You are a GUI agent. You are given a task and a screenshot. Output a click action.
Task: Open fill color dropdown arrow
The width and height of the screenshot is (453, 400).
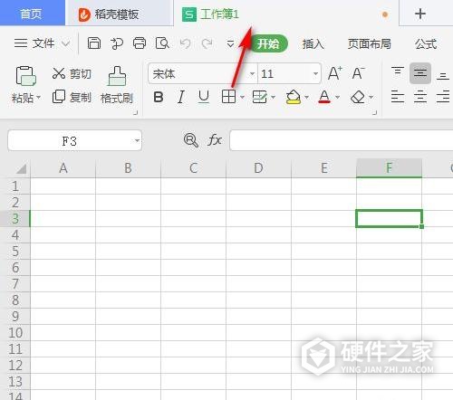click(306, 97)
